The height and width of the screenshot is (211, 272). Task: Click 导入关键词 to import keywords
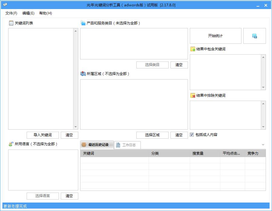click(x=42, y=135)
